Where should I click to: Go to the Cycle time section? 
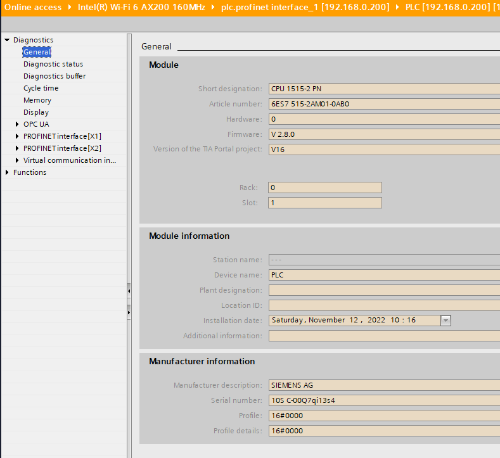[x=41, y=88]
